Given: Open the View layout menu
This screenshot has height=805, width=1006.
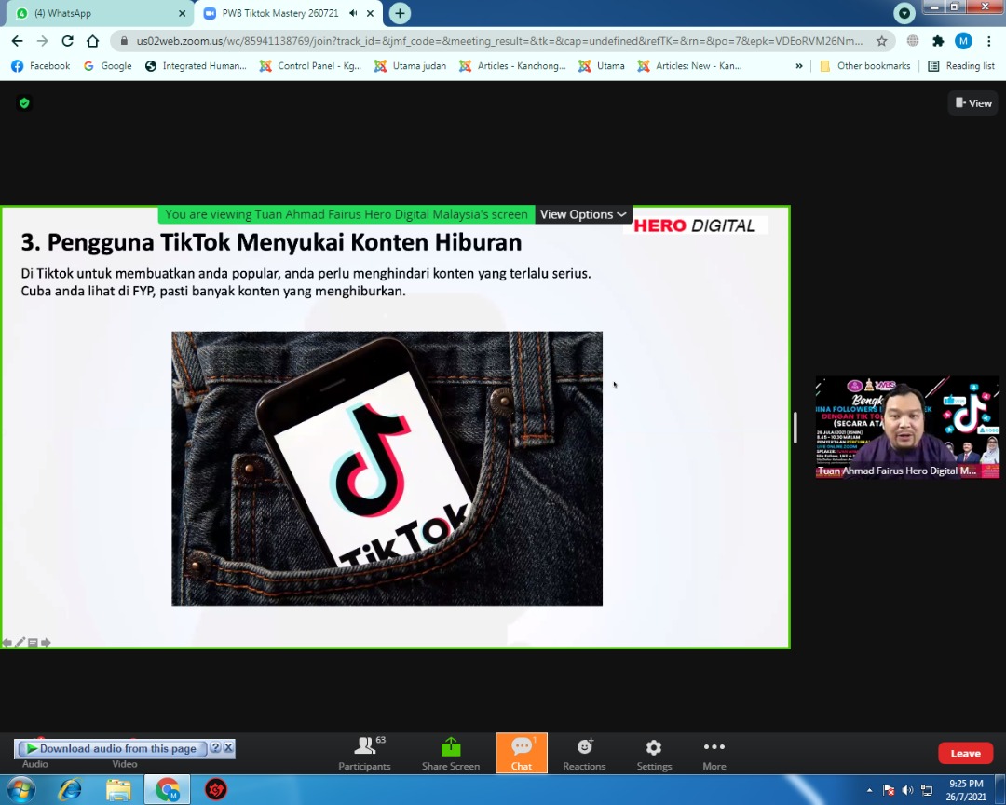Looking at the screenshot, I should [973, 103].
